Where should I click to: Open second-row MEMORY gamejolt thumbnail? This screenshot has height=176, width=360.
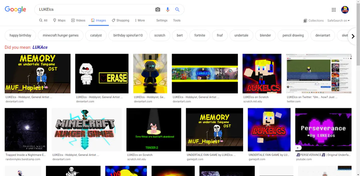[x=214, y=130]
